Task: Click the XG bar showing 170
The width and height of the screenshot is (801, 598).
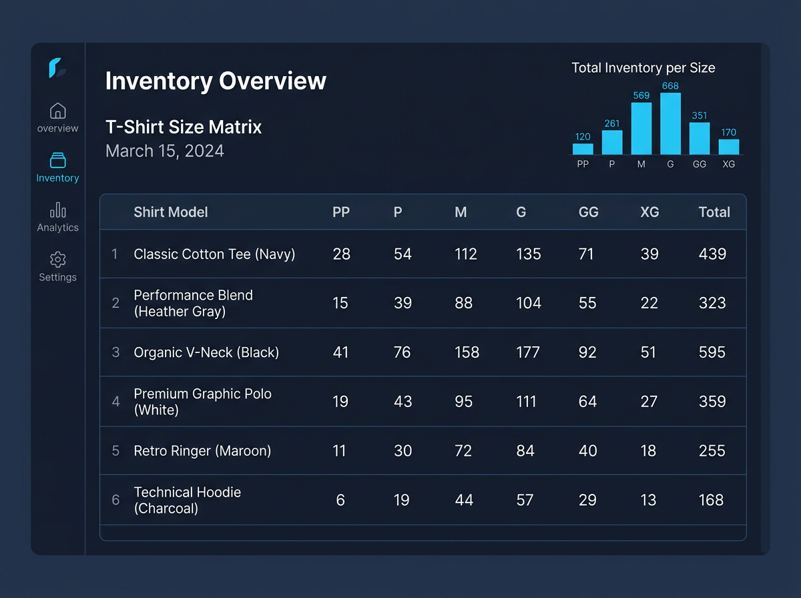Action: [729, 147]
